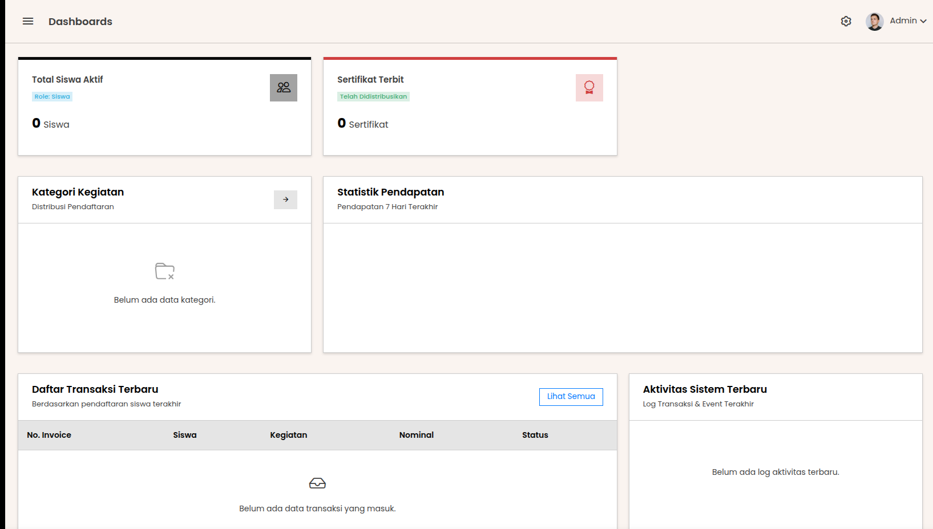Click the certificate ribbon icon
This screenshot has height=529, width=933.
(589, 88)
